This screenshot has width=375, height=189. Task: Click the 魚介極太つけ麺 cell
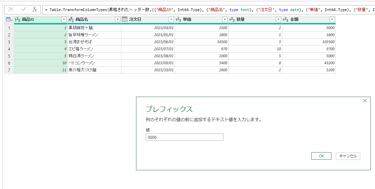pyautogui.click(x=94, y=70)
